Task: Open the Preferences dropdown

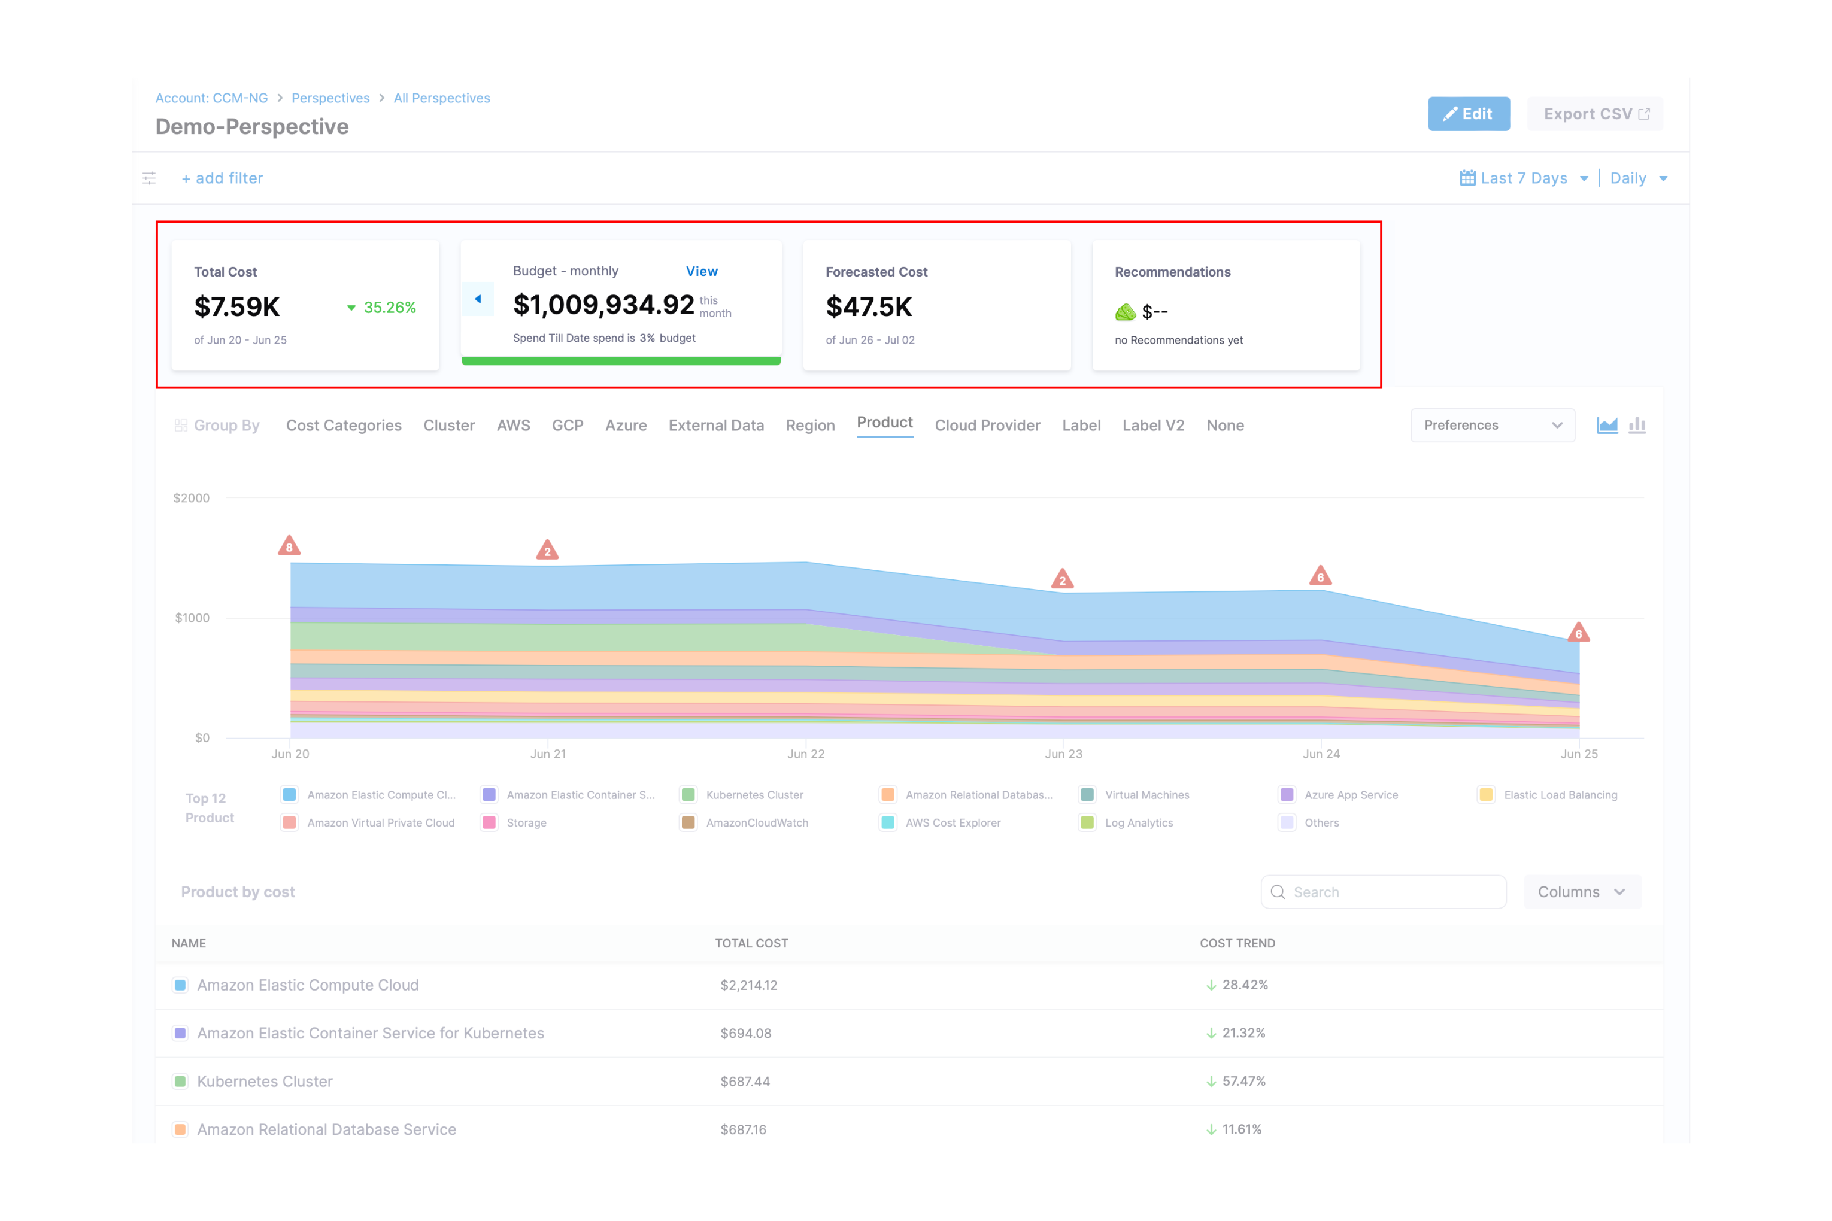Action: click(1491, 425)
